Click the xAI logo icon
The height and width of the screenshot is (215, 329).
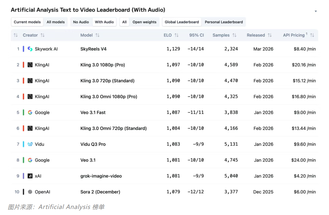[x=30, y=176]
